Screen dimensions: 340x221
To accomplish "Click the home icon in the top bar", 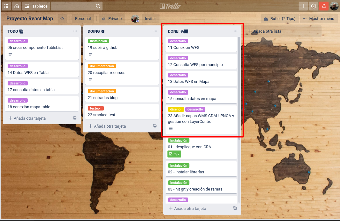I will [x=17, y=6].
